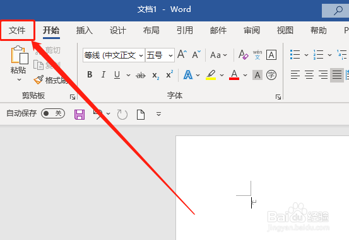
Task: Open the 布局 (Layout) tab
Action: [151, 30]
